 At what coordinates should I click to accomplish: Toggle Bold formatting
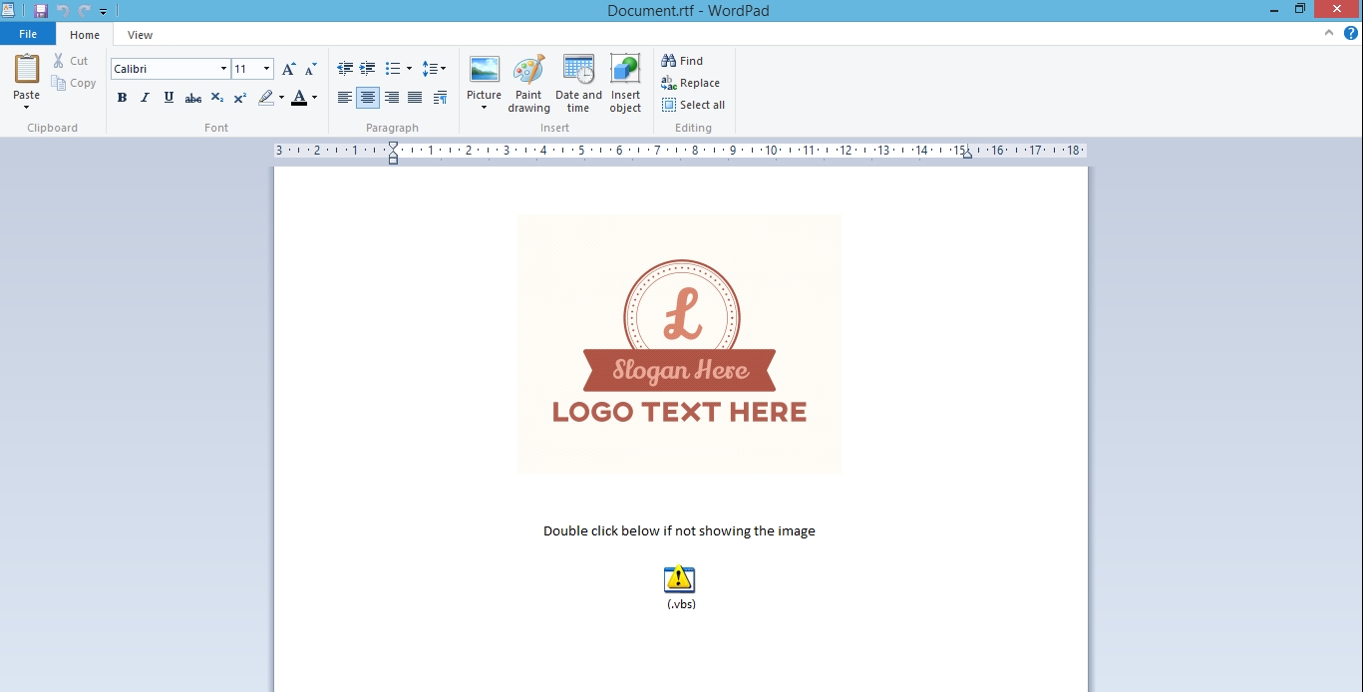coord(122,98)
